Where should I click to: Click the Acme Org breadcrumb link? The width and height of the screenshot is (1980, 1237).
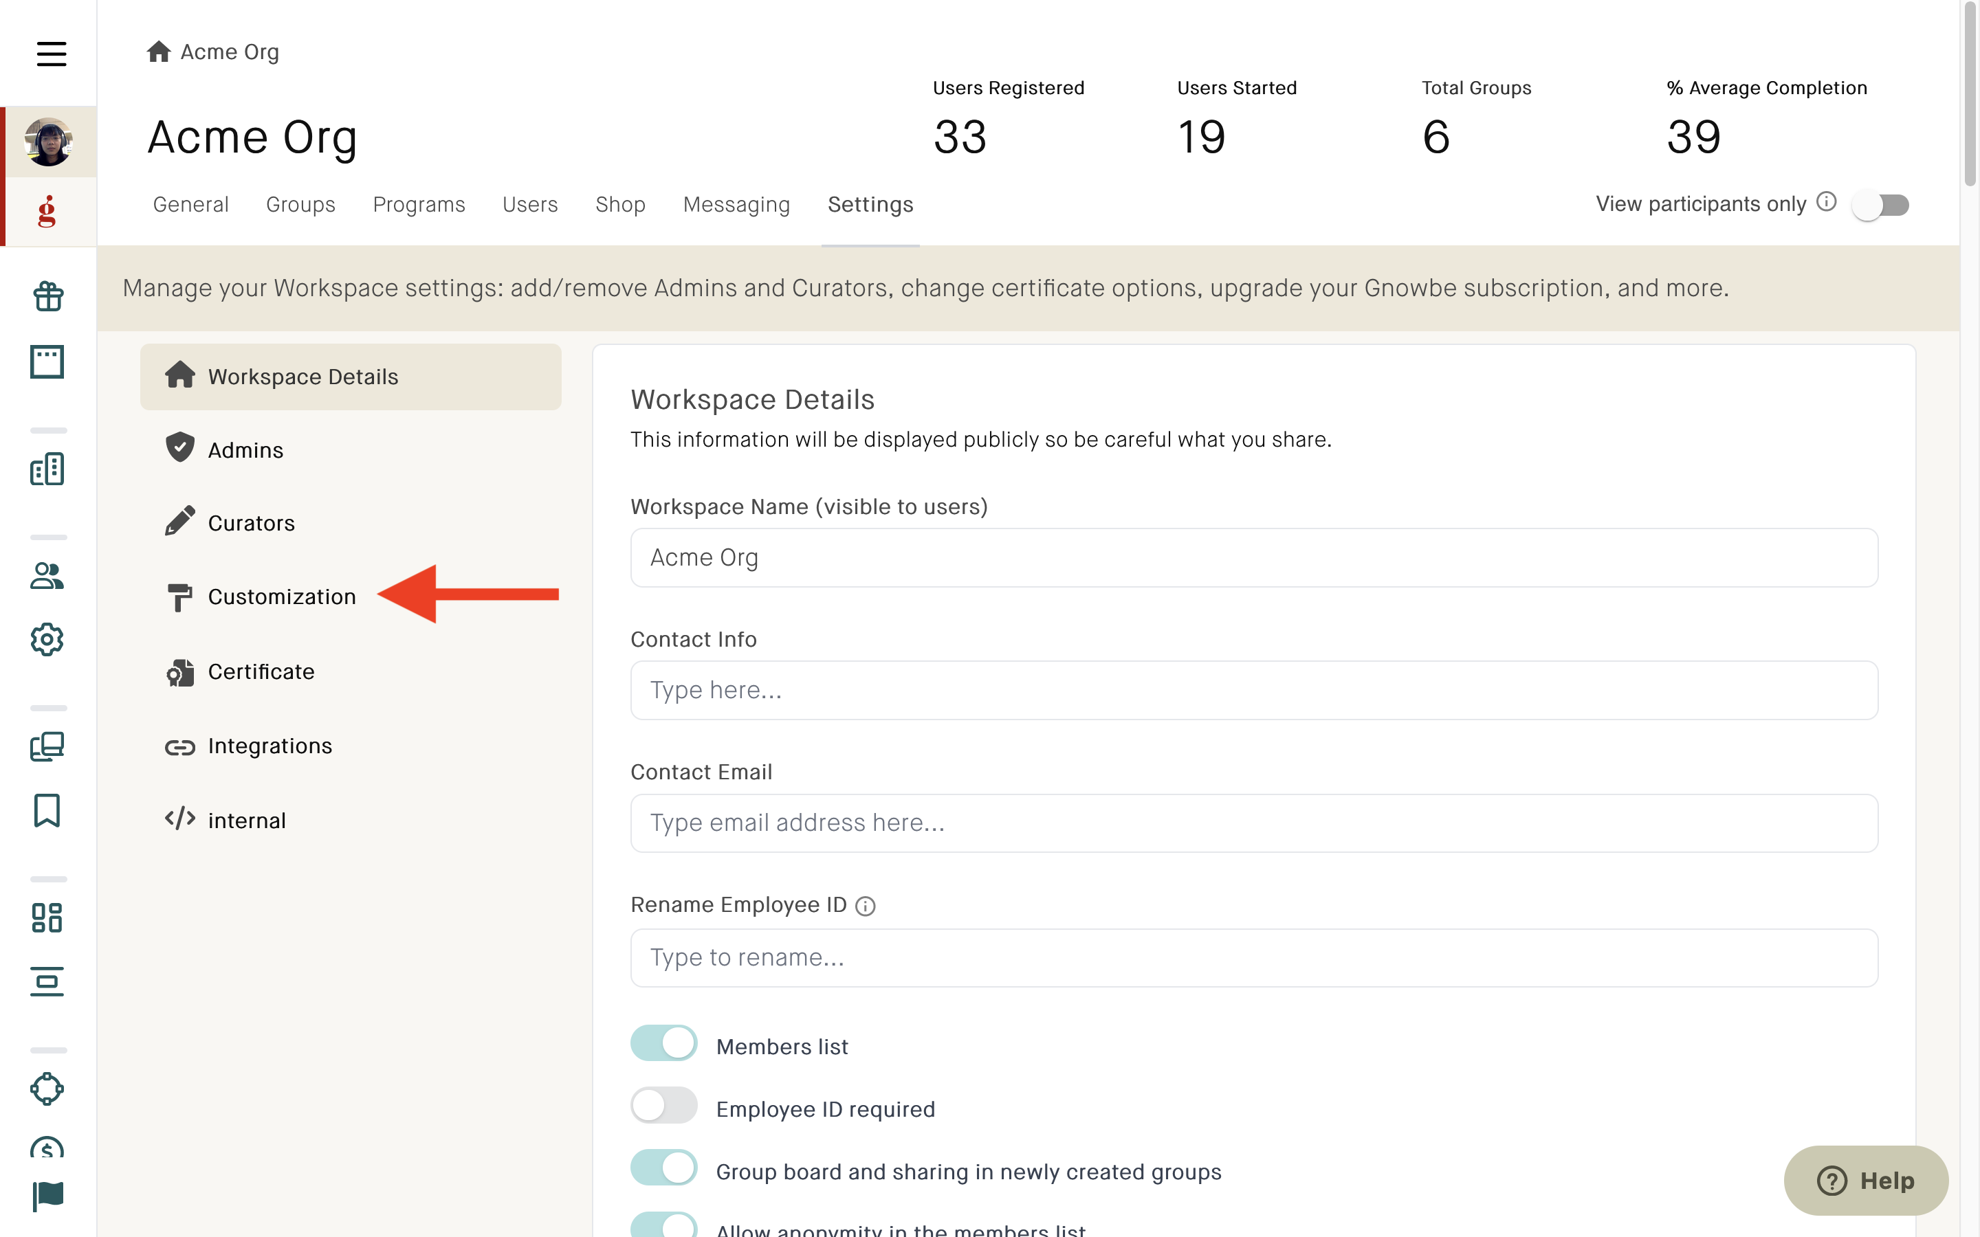coord(230,52)
